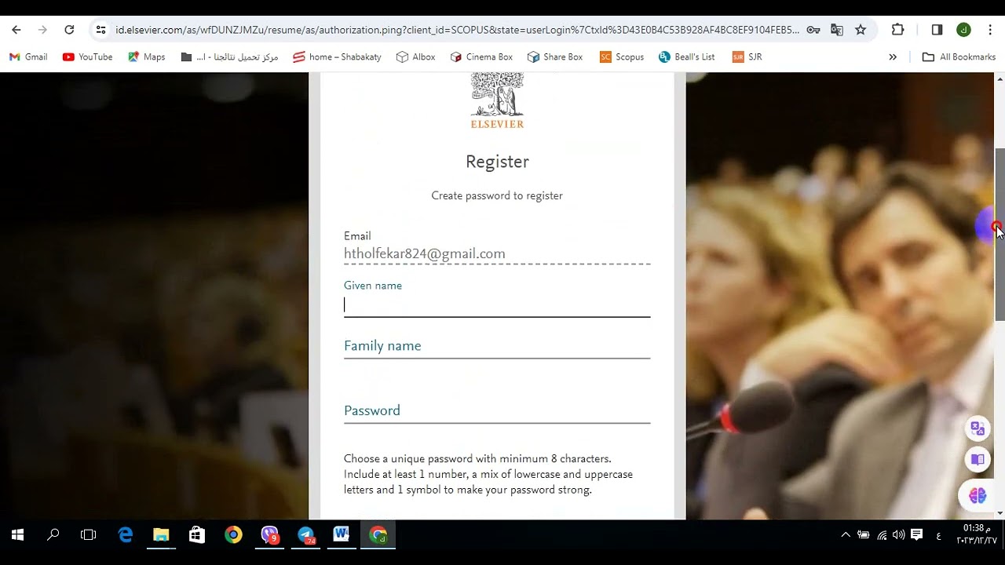Open the home – Shabakaty bookmark

[337, 56]
